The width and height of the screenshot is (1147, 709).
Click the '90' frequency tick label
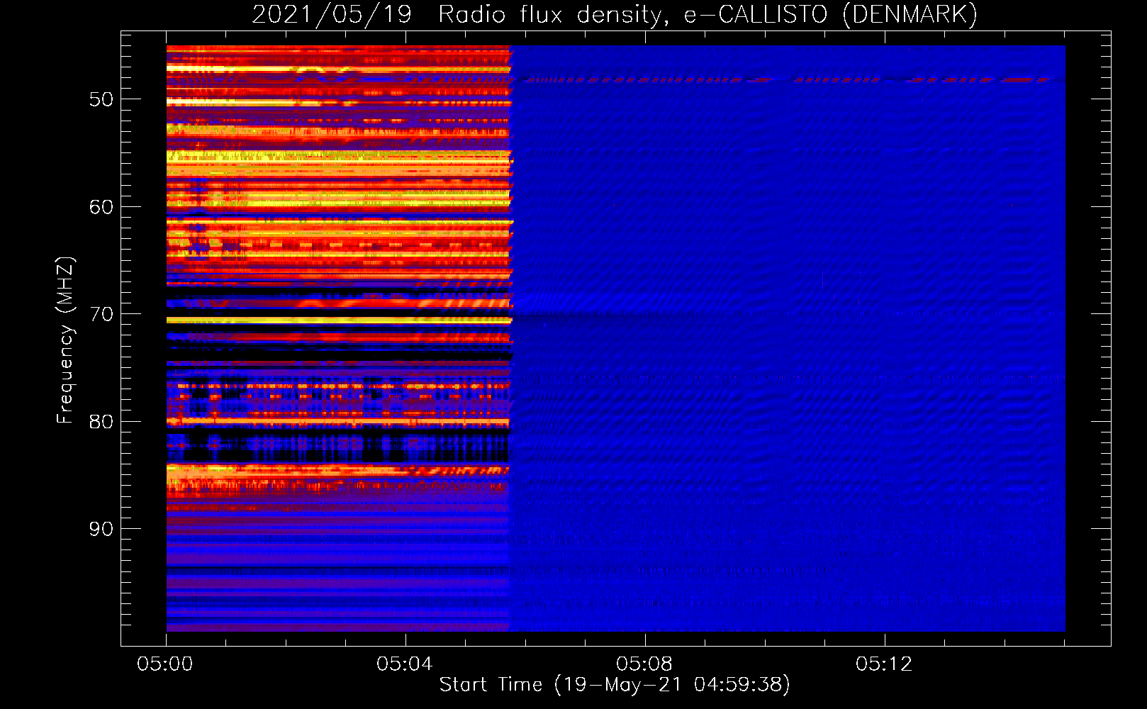click(101, 529)
